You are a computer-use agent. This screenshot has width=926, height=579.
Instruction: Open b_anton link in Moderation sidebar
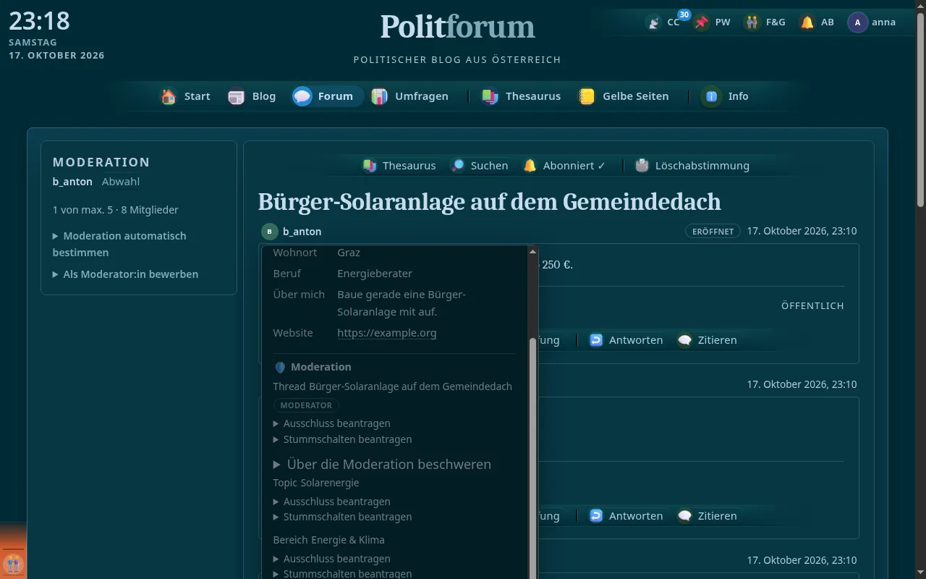click(72, 182)
